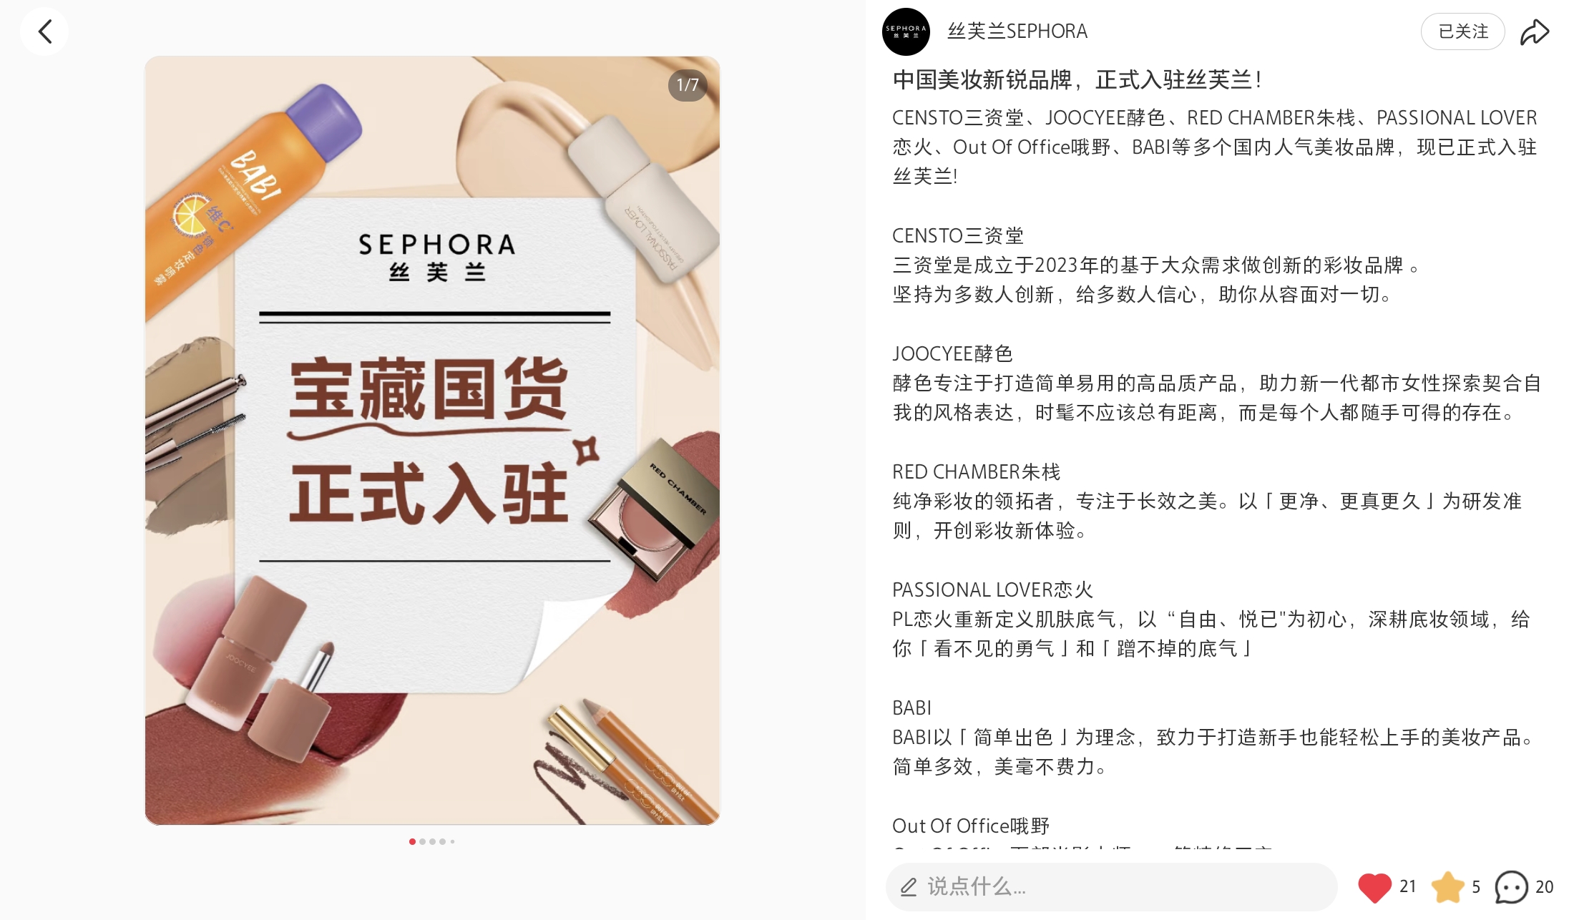Viewport: 1574px width, 920px height.
Task: Tap the pencil icon in comment box
Action: click(x=908, y=887)
